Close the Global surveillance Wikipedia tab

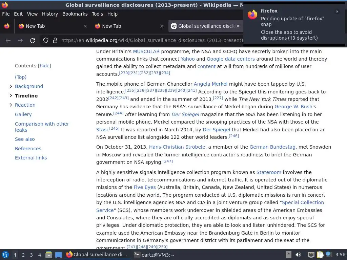click(238, 26)
